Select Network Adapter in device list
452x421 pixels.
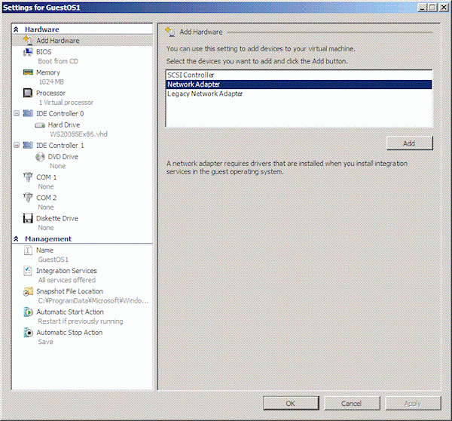tap(299, 85)
